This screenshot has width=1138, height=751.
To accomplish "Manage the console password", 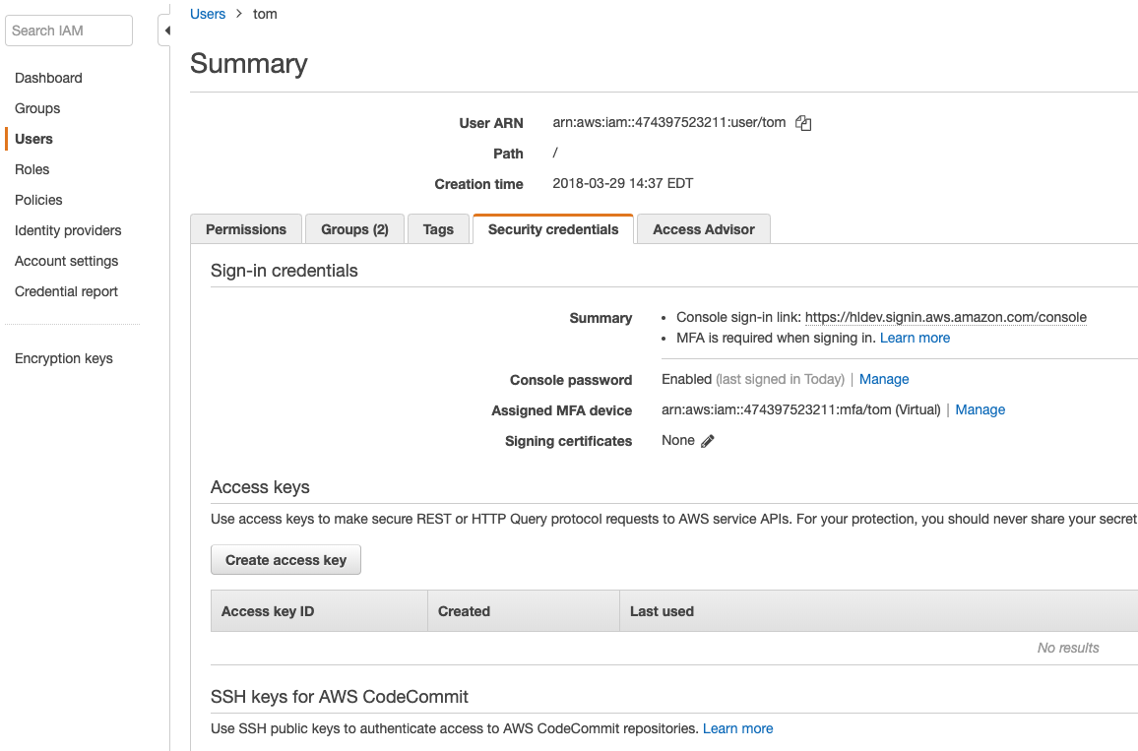I will [883, 379].
